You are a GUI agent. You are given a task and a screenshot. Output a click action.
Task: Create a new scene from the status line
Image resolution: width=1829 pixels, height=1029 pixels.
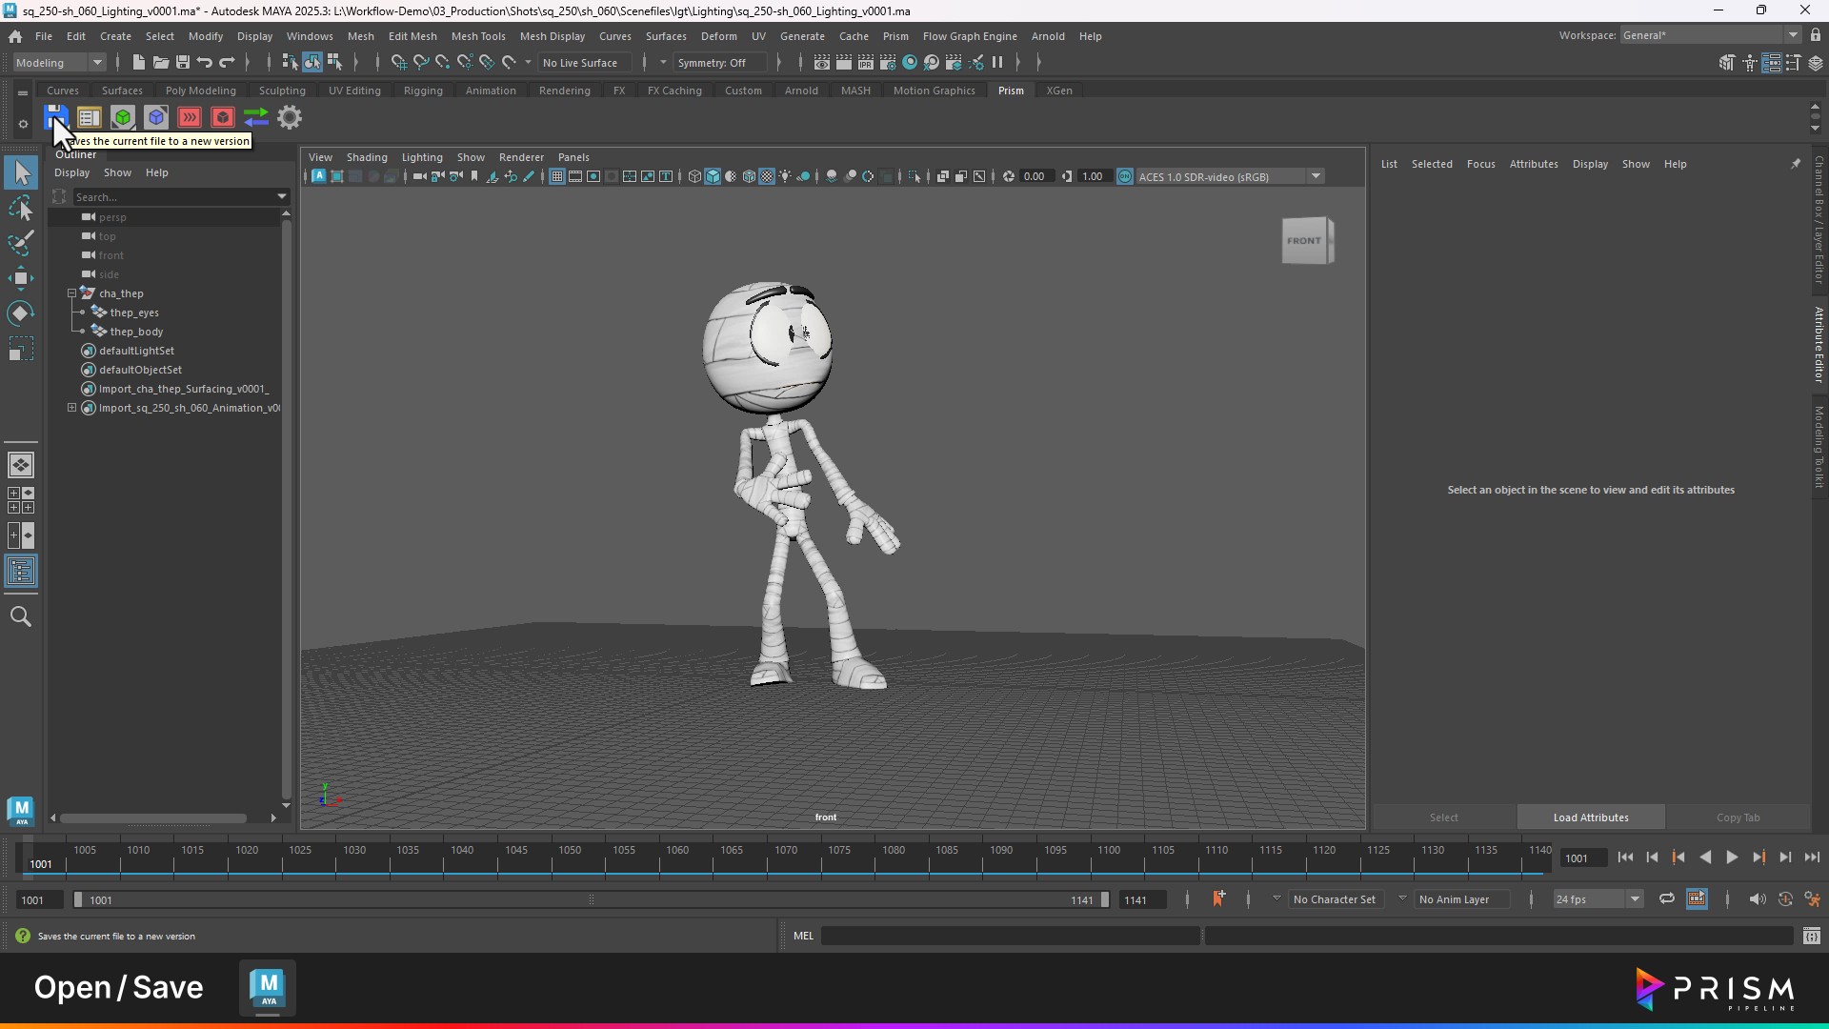coord(138,62)
